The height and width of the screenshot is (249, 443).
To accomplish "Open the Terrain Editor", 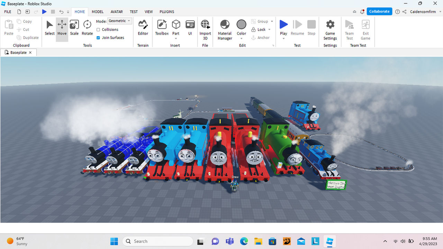I will click(x=143, y=28).
